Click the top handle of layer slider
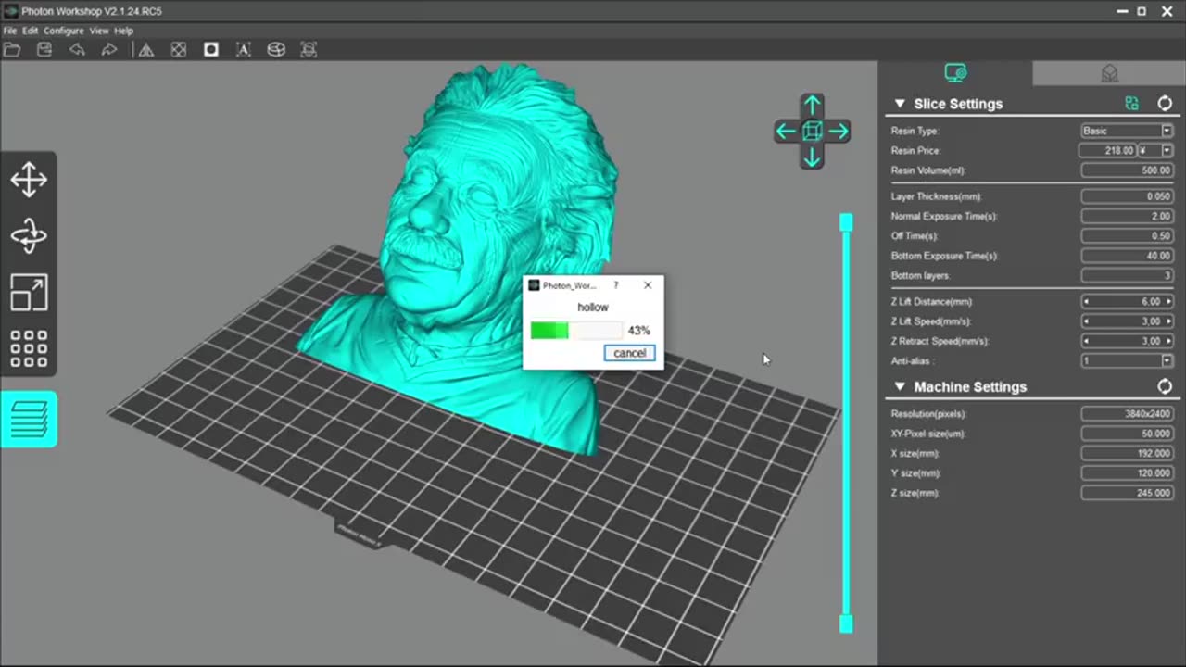Viewport: 1186px width, 667px height. [846, 222]
